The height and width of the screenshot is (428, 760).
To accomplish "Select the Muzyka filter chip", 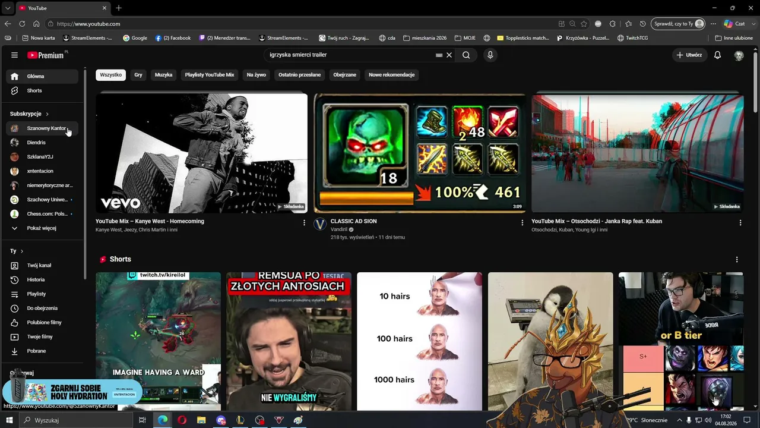I will [163, 75].
